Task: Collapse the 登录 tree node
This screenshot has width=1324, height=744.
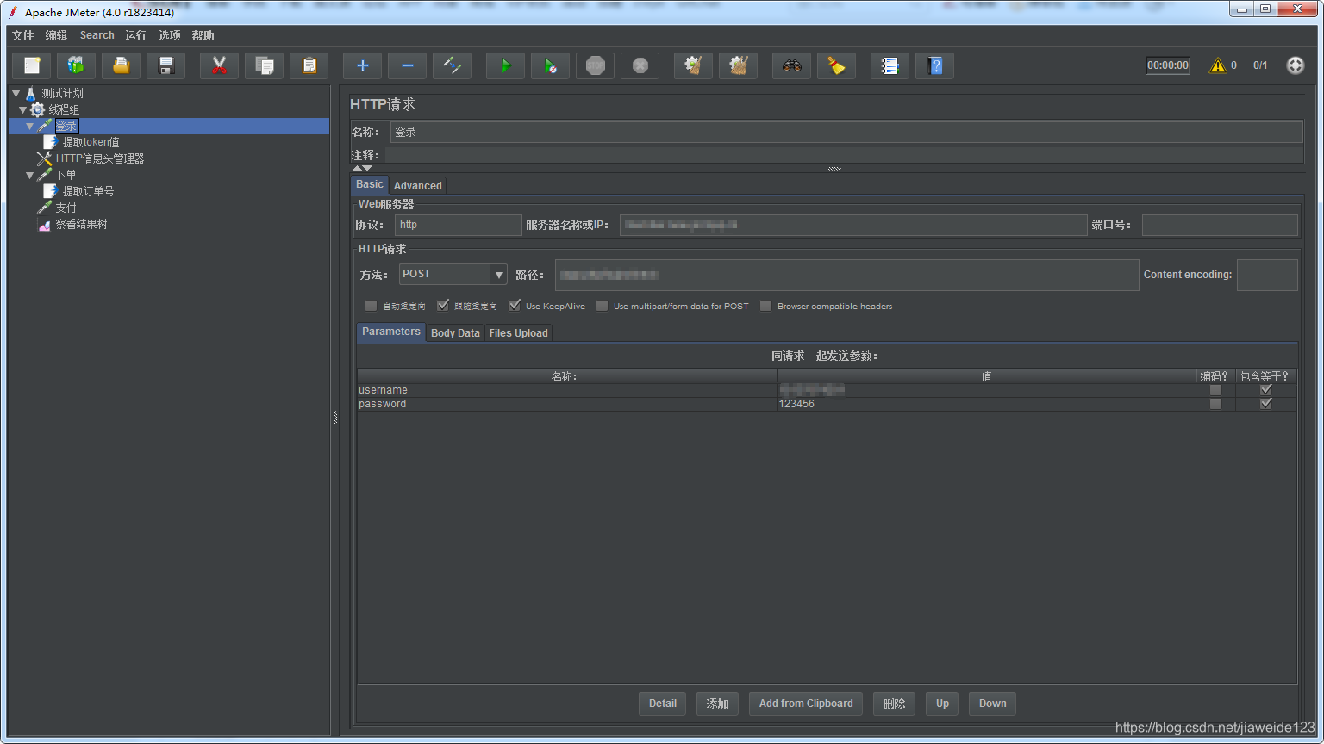Action: click(30, 126)
